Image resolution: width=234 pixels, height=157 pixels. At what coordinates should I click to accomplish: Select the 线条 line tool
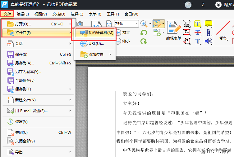coord(223,31)
